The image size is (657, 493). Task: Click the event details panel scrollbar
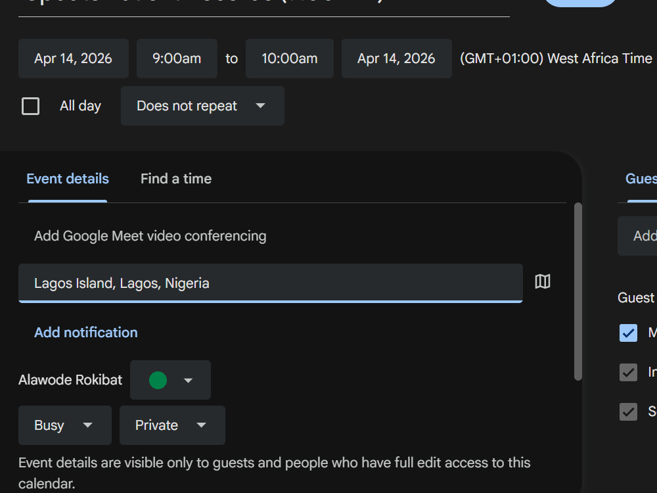[x=578, y=291]
